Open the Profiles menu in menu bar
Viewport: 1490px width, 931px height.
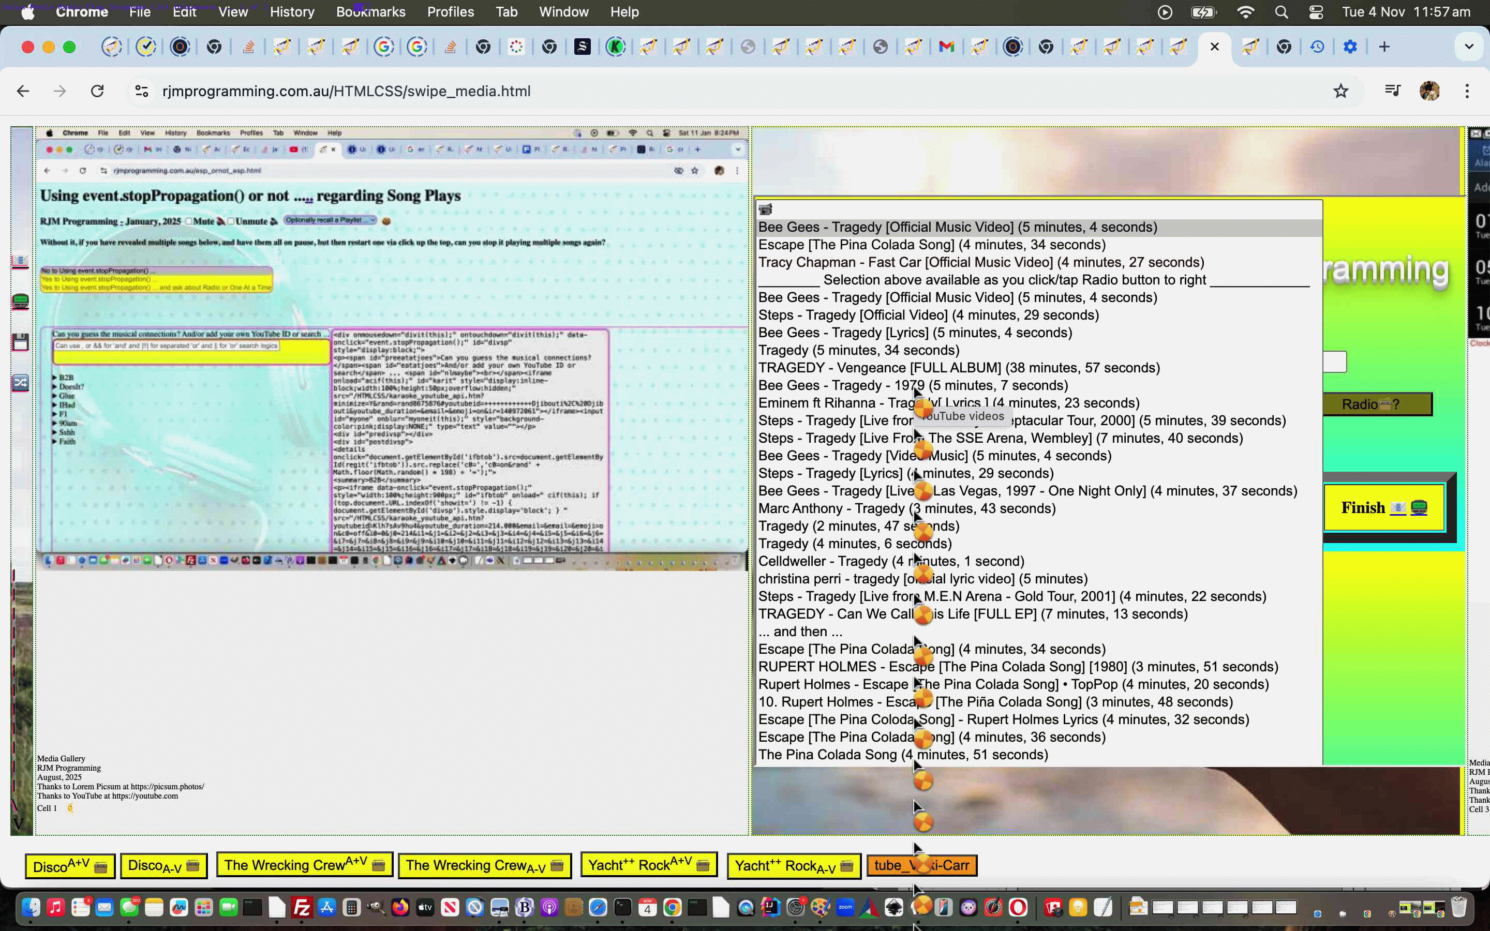point(450,12)
